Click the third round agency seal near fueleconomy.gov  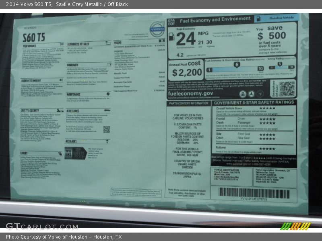pos(260,94)
